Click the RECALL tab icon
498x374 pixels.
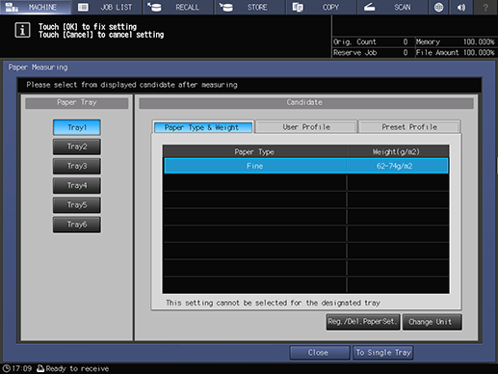154,7
